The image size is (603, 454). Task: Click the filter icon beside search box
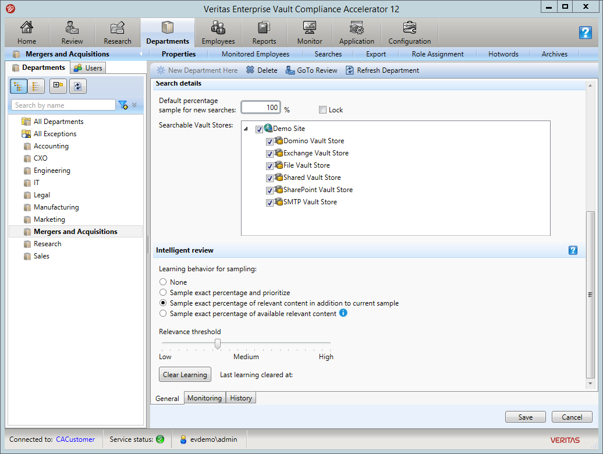pos(123,105)
